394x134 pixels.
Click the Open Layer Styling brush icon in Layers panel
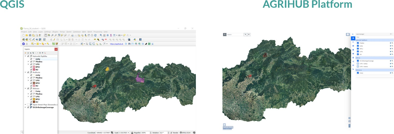[26, 53]
